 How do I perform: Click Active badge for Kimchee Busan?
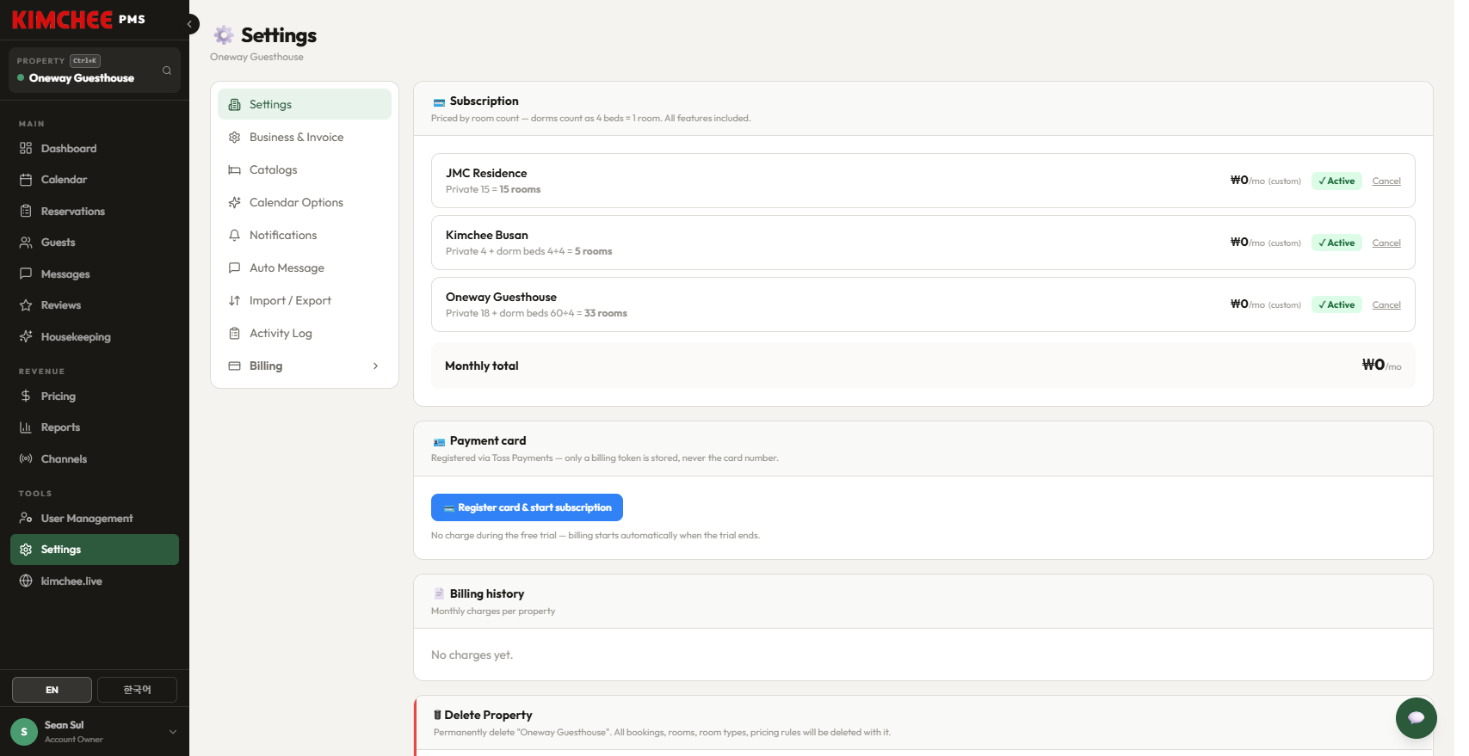point(1336,243)
